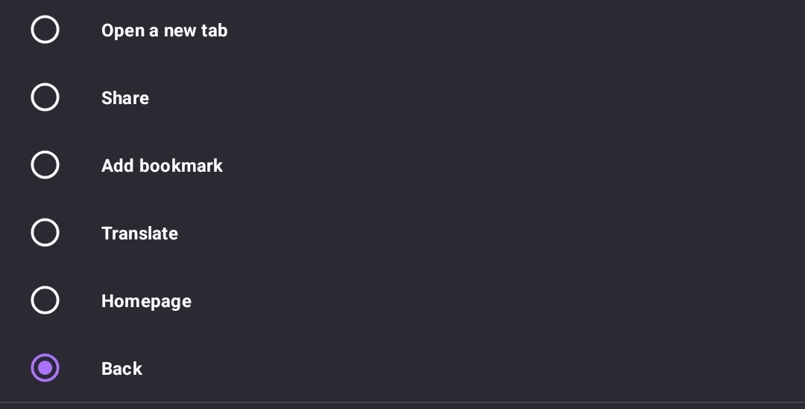This screenshot has height=409, width=805.
Task: Set the action to Share
Action: (45, 97)
